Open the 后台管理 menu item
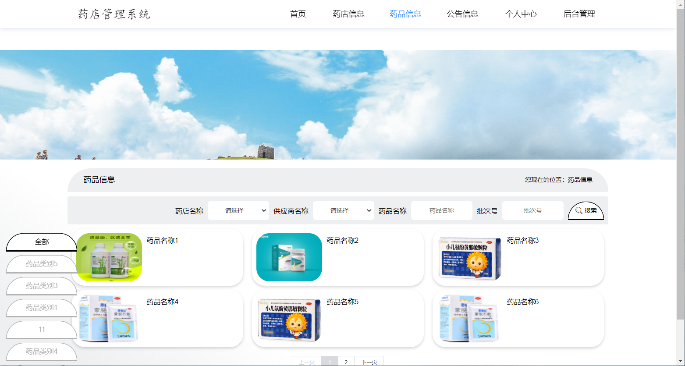Viewport: 685px width, 366px height. point(579,14)
